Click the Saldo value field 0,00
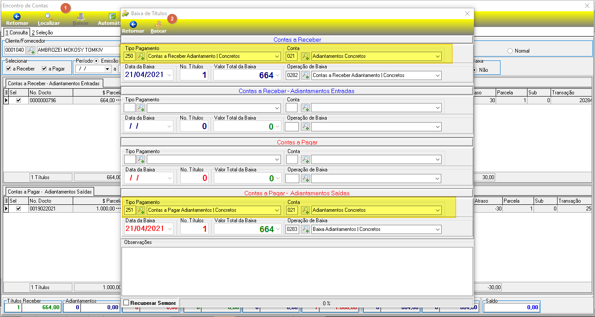 pyautogui.click(x=511, y=307)
